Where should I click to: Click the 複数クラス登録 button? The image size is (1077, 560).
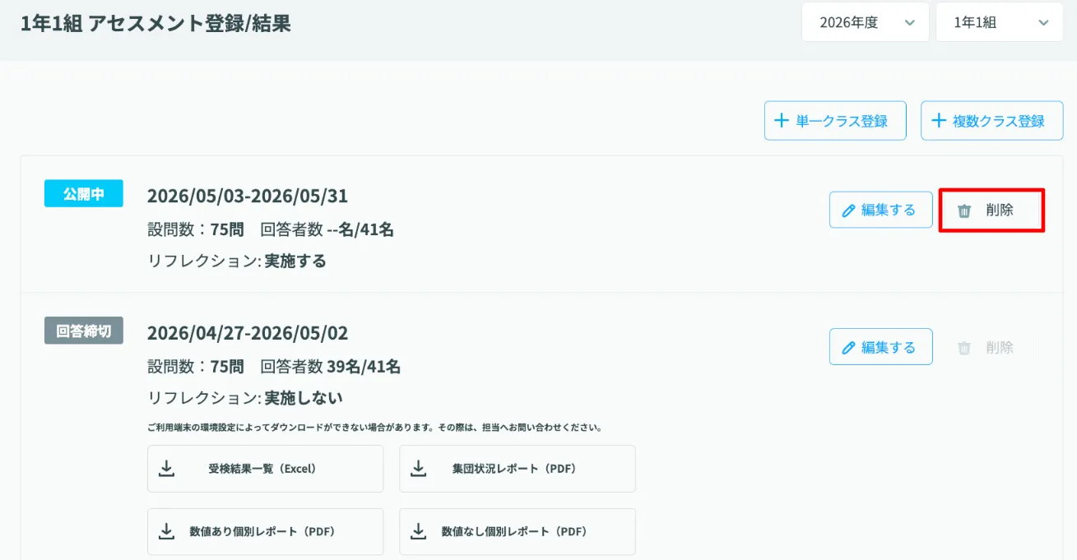(x=991, y=121)
